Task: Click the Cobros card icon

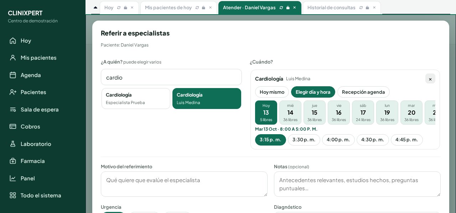Action: click(x=13, y=126)
